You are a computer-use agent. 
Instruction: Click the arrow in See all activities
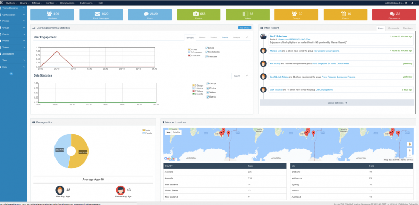pyautogui.click(x=346, y=103)
